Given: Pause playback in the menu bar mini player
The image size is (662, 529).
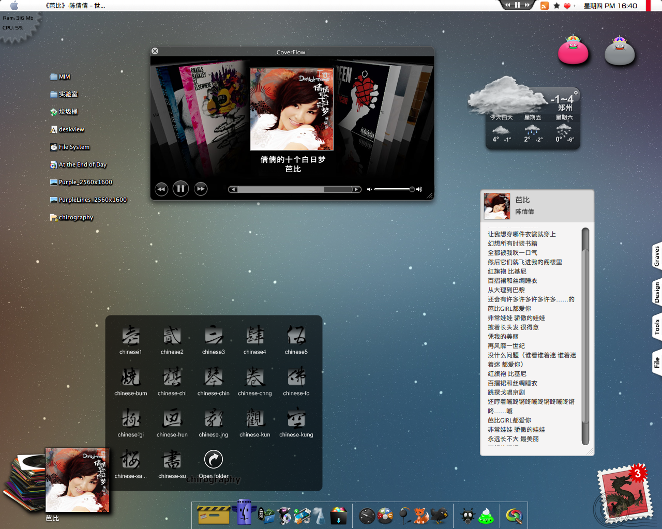Looking at the screenshot, I should pos(517,5).
